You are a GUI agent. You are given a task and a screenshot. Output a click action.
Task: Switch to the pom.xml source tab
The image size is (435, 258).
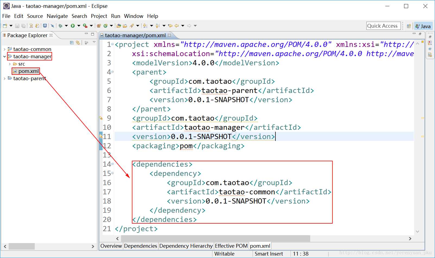[260, 246]
